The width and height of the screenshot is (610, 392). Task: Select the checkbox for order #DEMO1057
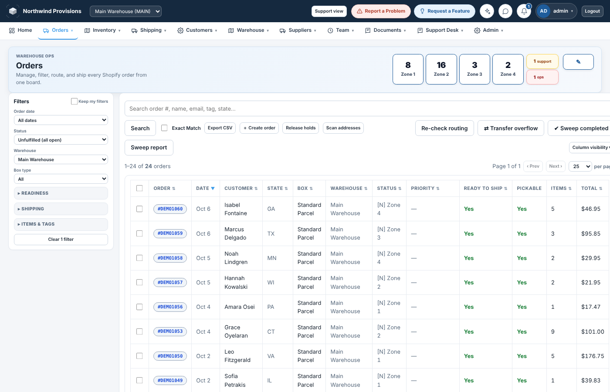point(139,282)
